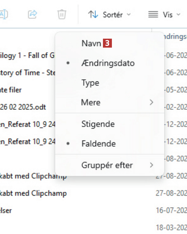Viewport: 187px width, 234px height.
Task: Click the Share icon in toolbar
Action: coord(32,14)
